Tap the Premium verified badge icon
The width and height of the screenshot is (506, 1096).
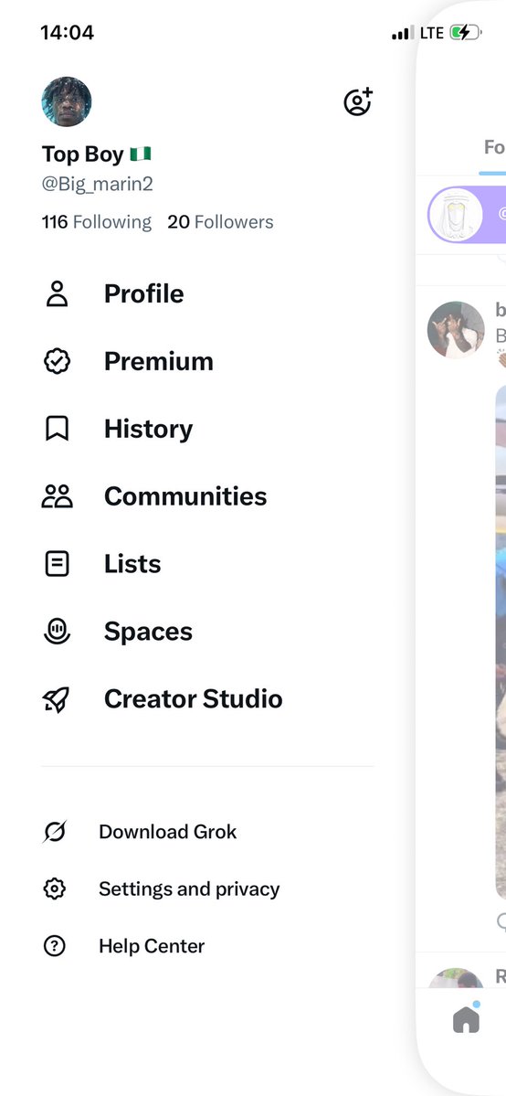point(57,361)
